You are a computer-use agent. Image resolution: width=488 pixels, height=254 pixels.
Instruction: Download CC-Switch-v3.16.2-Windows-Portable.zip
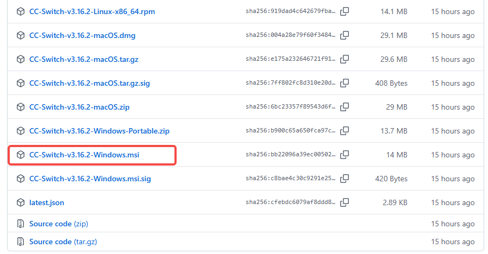(99, 131)
